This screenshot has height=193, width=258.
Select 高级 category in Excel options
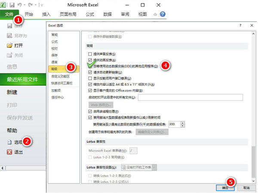[x=64, y=69]
